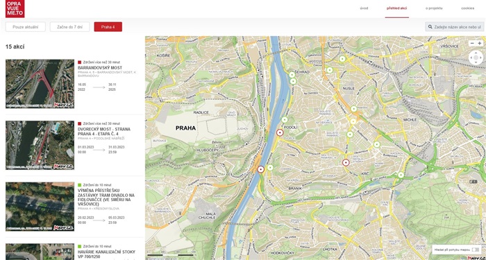This screenshot has height=260, width=486.
Task: Select red marker near Krč on map
Action: pyautogui.click(x=346, y=162)
